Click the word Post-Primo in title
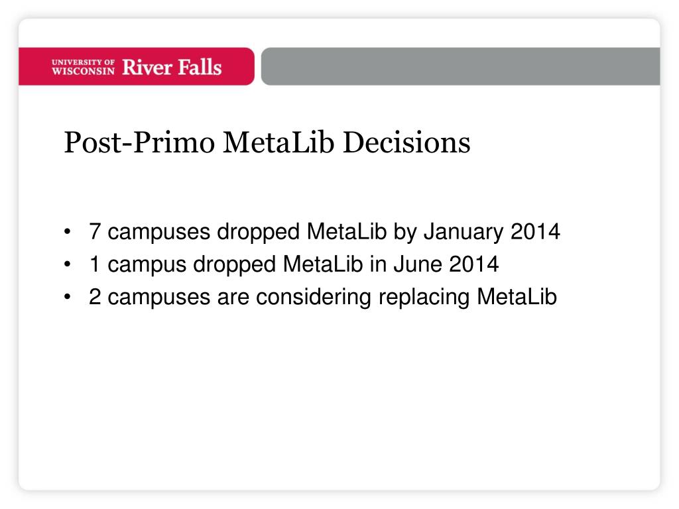Viewport: 679px width, 509px height. pos(139,142)
